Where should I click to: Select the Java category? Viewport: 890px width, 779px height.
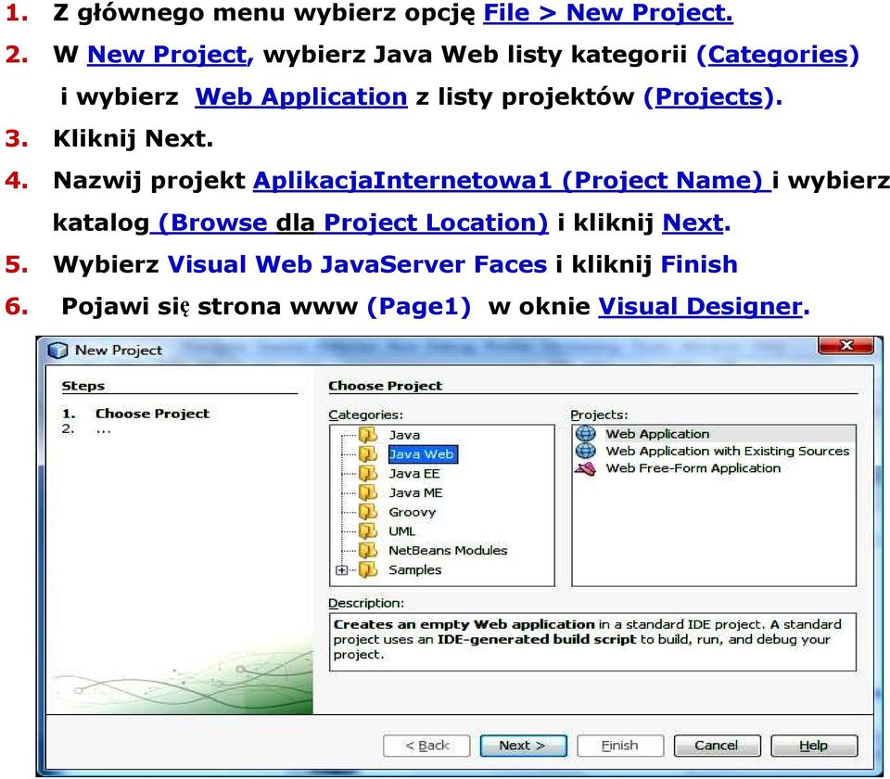pos(404,435)
